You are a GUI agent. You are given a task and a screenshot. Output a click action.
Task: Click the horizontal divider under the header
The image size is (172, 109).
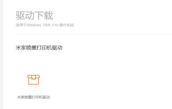pos(94,35)
